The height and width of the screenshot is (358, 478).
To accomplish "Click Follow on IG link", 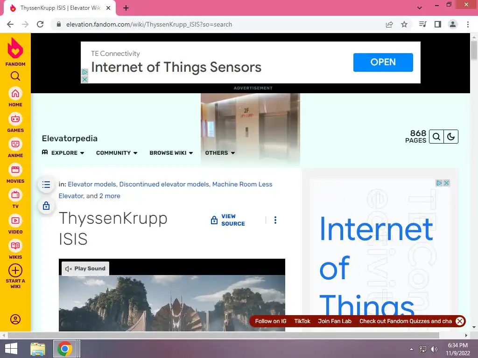I will [271, 321].
